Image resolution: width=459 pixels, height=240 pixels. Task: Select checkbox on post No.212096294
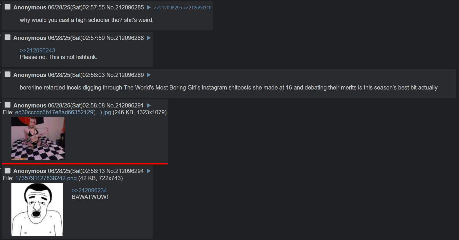click(x=8, y=170)
